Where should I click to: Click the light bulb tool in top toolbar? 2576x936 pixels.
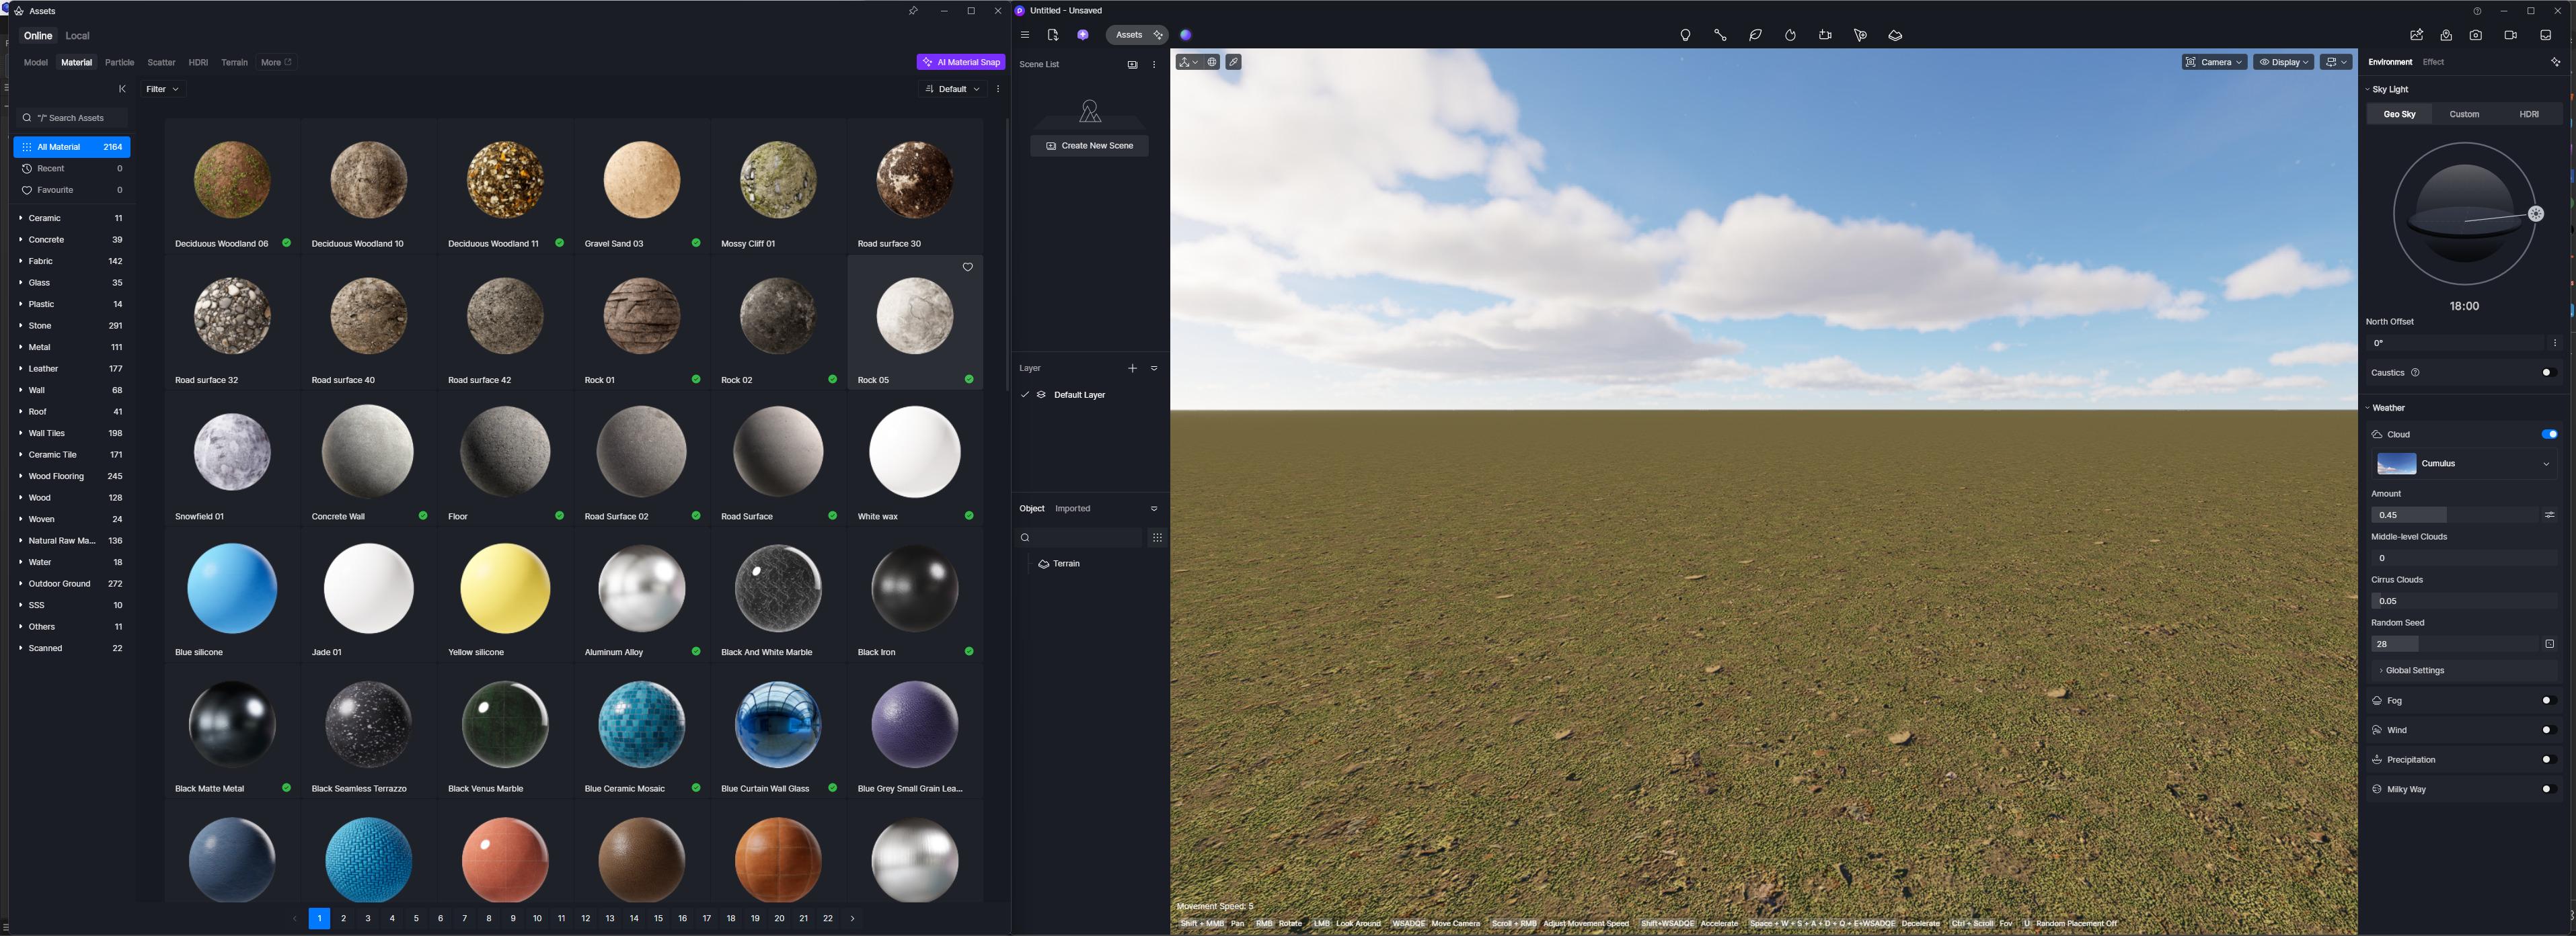click(1685, 35)
